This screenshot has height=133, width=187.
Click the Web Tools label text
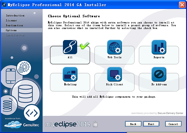114,57
